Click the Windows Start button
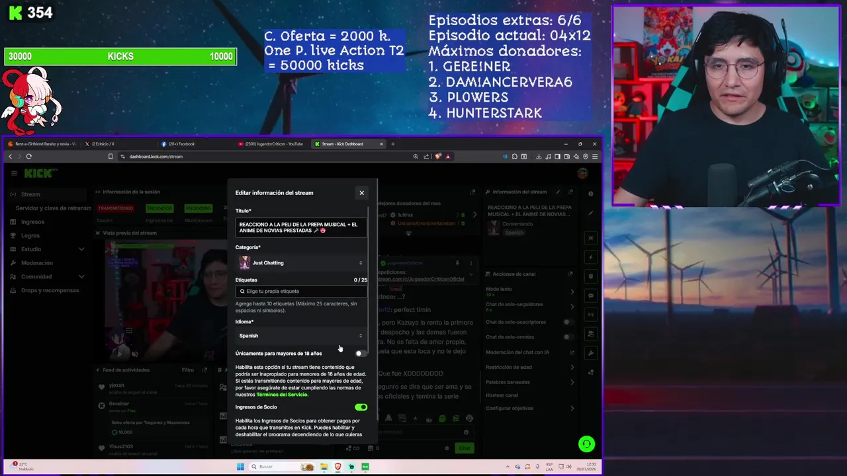The height and width of the screenshot is (476, 847). [240, 467]
